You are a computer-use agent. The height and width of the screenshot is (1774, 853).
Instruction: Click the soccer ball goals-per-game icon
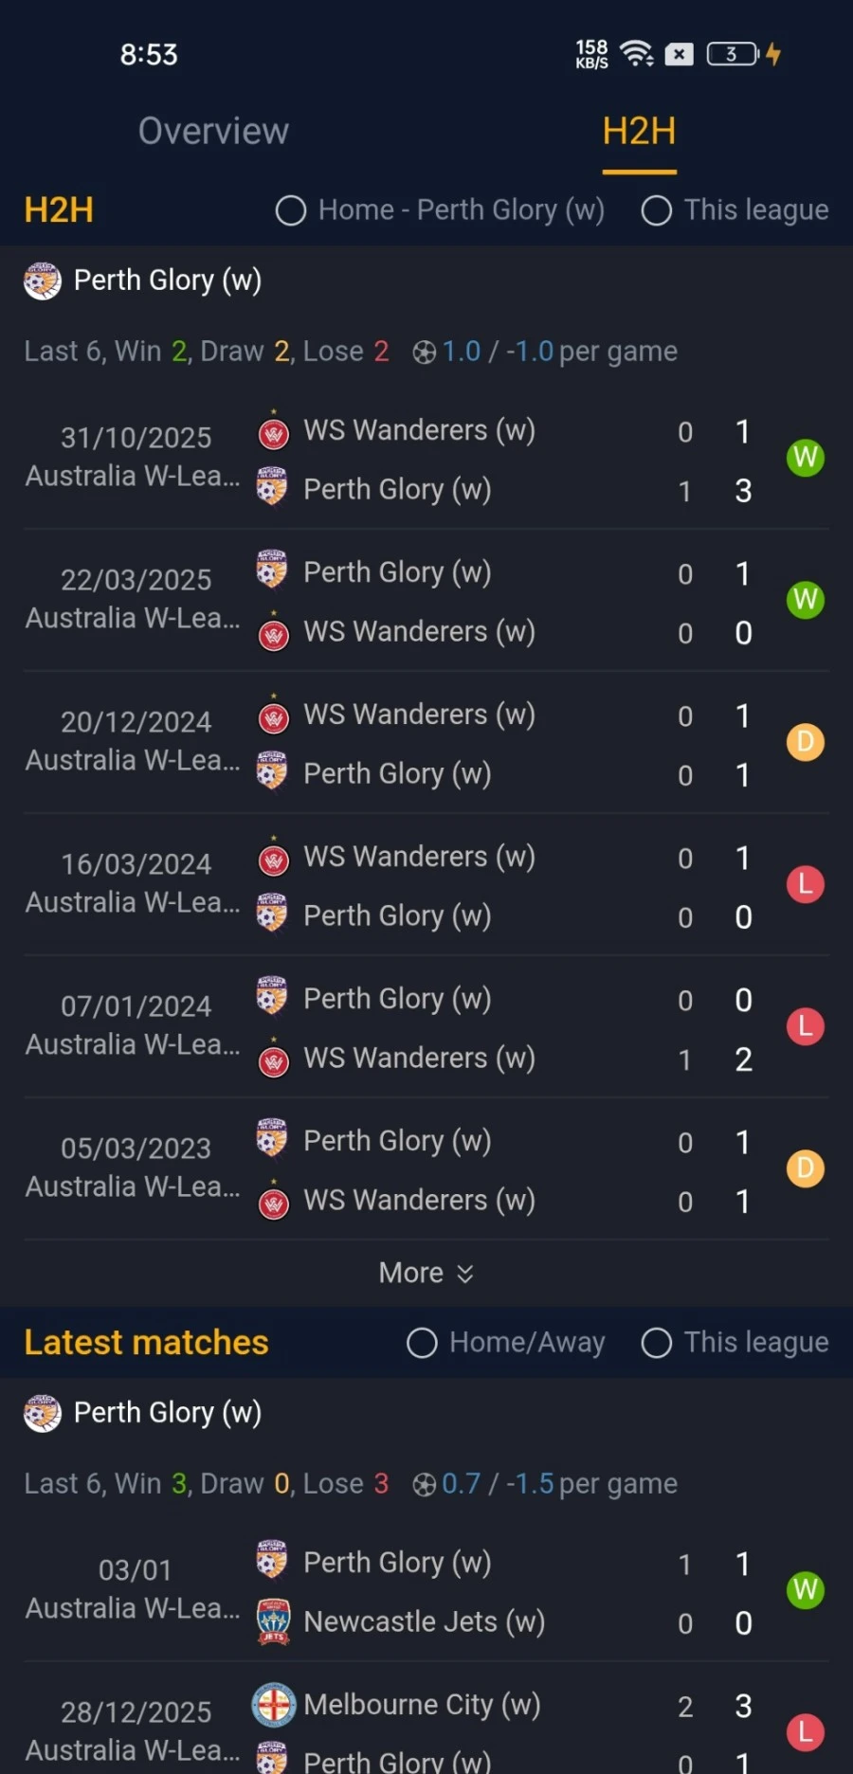426,351
